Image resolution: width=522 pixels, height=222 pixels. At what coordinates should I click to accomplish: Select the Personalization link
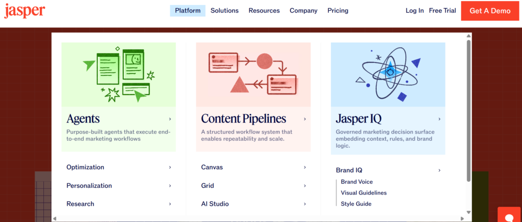pos(89,185)
